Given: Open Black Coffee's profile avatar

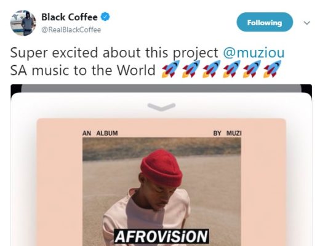Looking at the screenshot, I should pos(23,23).
